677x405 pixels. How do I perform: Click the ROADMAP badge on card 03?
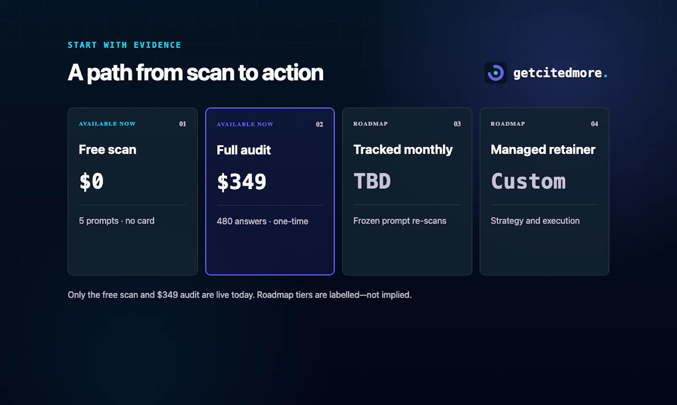coord(371,124)
